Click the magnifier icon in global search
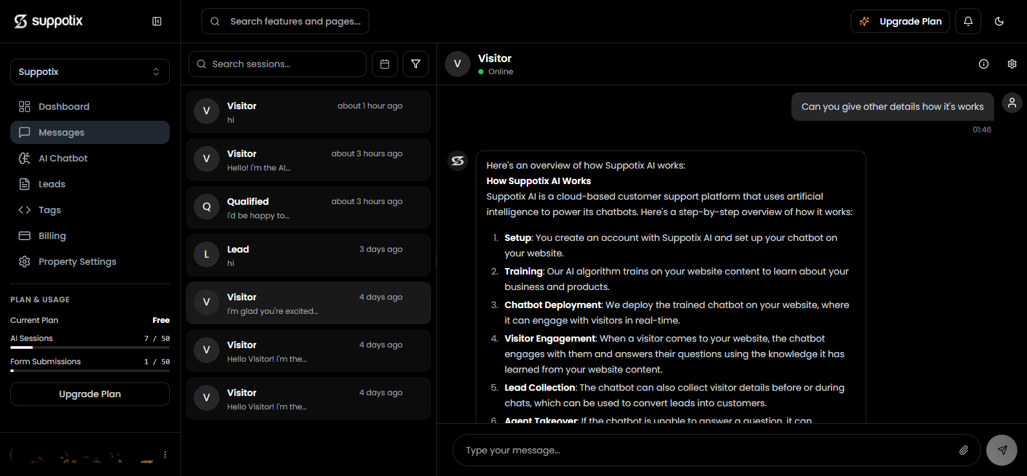This screenshot has width=1027, height=476. (215, 21)
